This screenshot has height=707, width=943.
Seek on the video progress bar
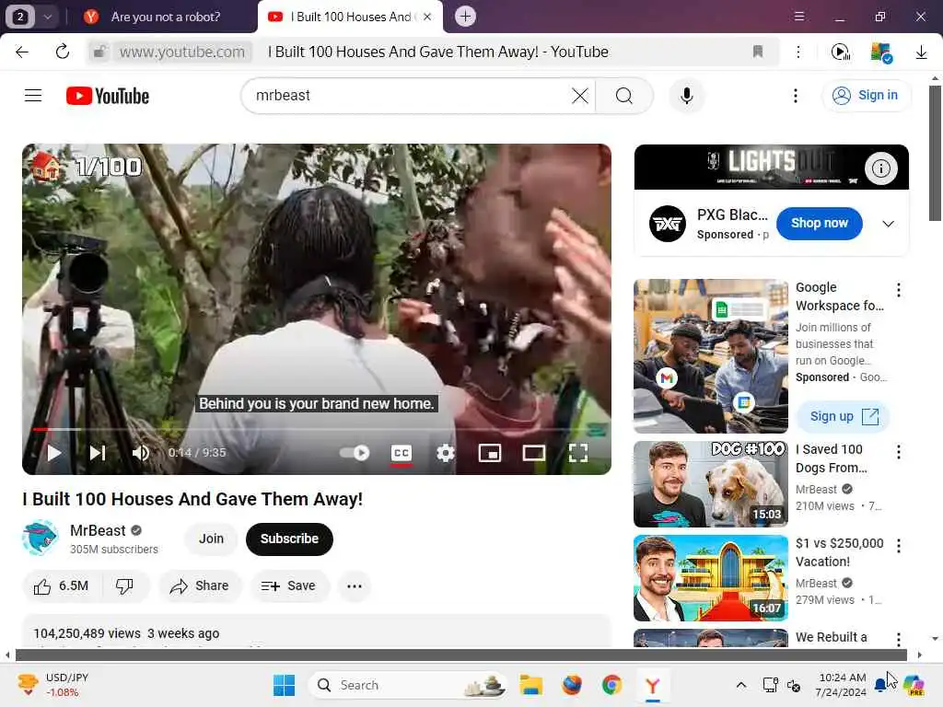317,429
